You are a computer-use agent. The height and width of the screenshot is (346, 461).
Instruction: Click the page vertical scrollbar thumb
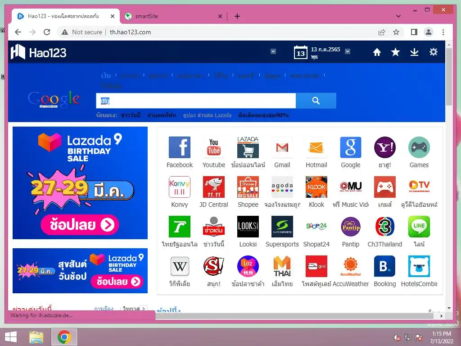coord(449,77)
